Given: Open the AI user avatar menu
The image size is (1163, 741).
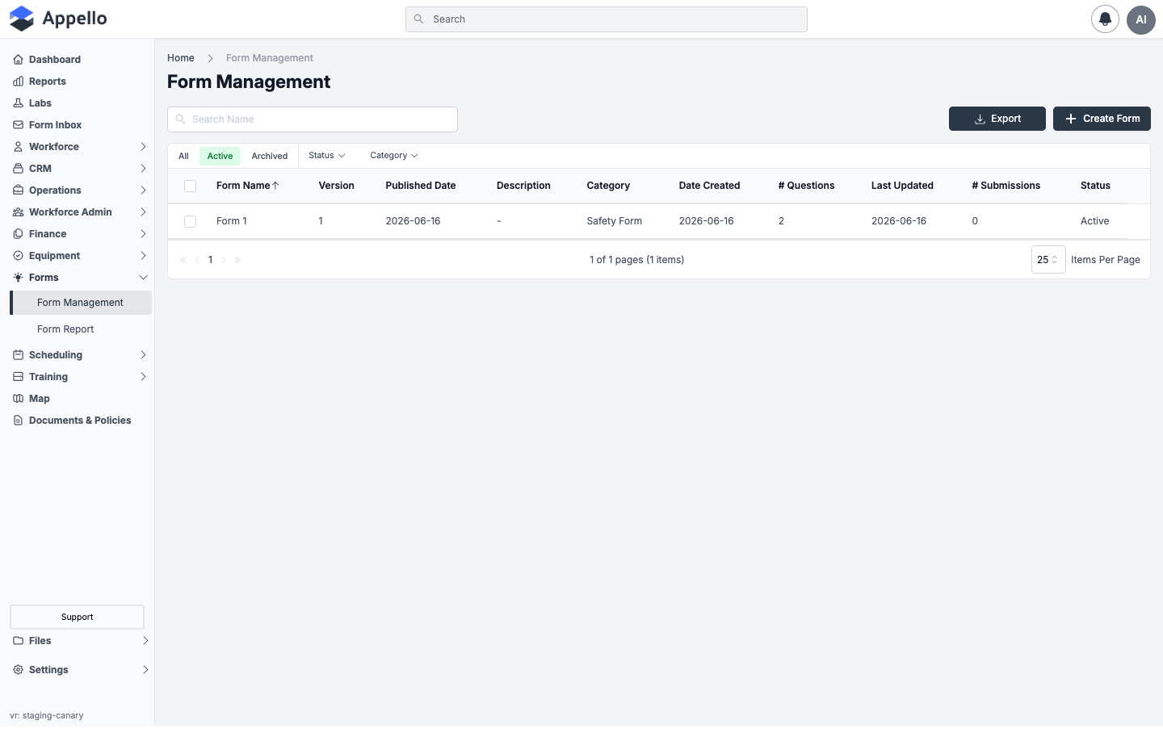Looking at the screenshot, I should (x=1141, y=19).
